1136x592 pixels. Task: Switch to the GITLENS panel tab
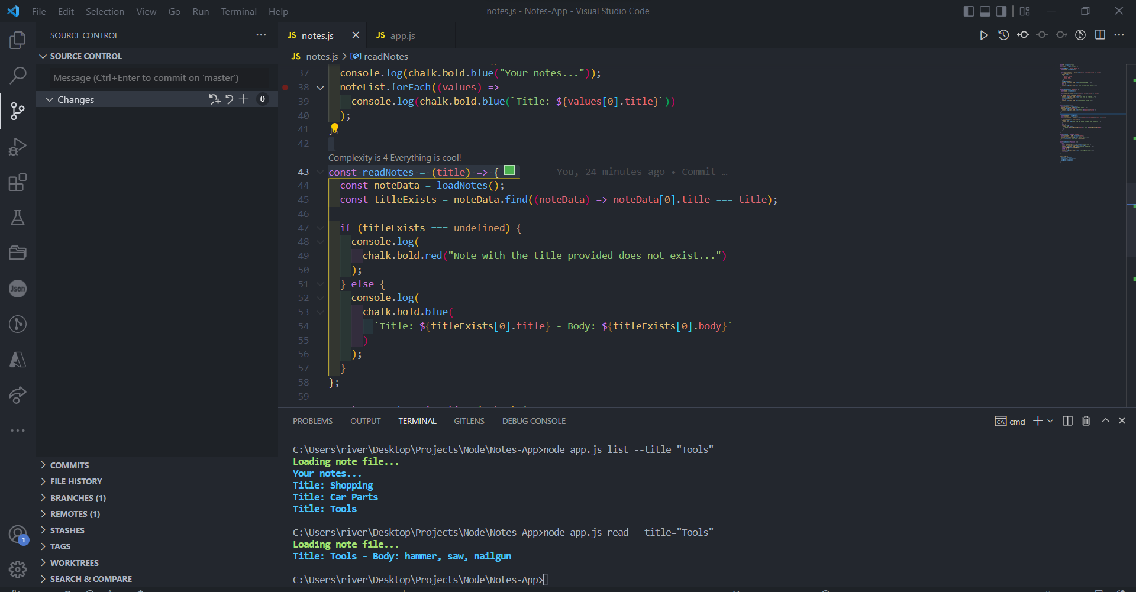pyautogui.click(x=469, y=421)
